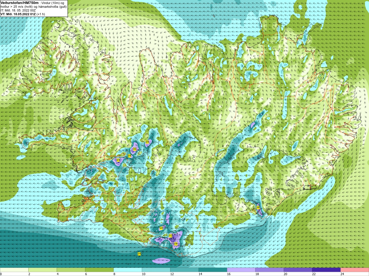369x276 pixels.
Task: Click the 26 gust label between the 30 and 29 labels
Action: 129,156
